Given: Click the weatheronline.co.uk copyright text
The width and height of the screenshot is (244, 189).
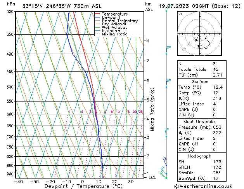Looking at the screenshot, I should [203, 186].
